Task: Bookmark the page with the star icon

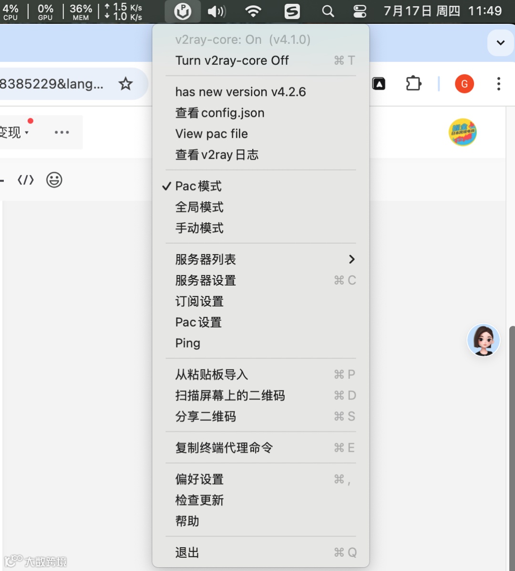Action: click(125, 83)
